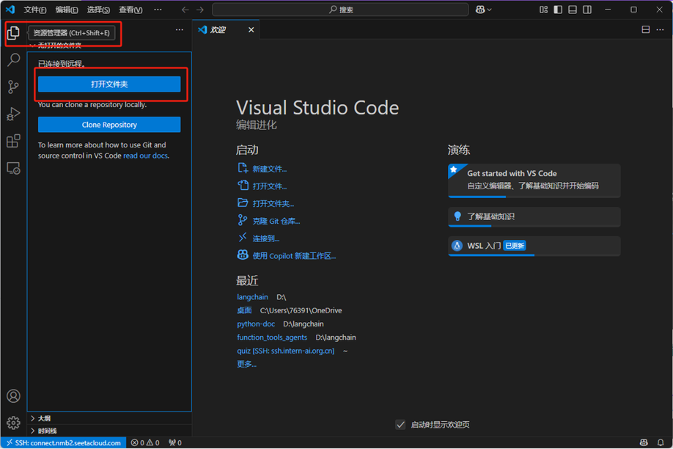Click the errors and warnings status item
Image resolution: width=673 pixels, height=449 pixels.
tap(145, 442)
